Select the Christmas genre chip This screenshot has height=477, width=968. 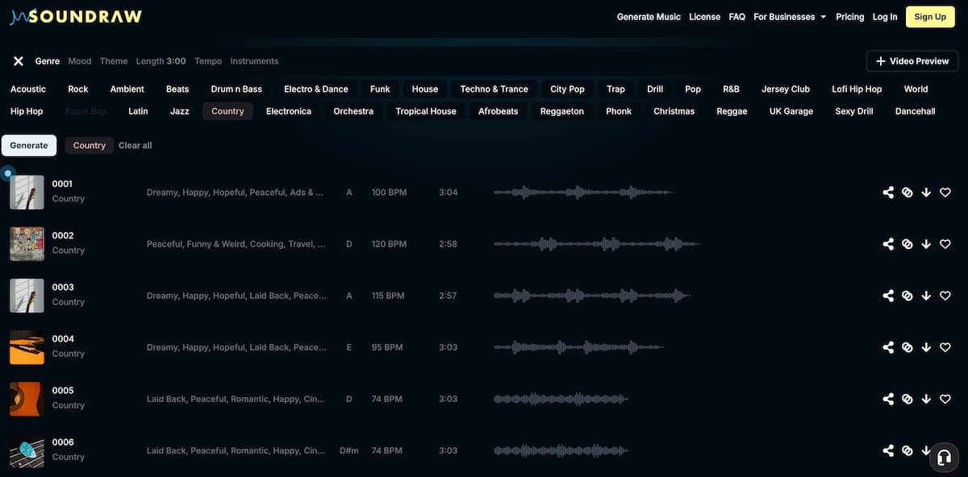(x=674, y=111)
